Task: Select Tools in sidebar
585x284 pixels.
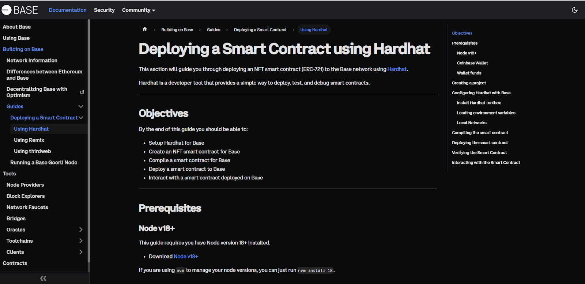Action: (x=9, y=174)
